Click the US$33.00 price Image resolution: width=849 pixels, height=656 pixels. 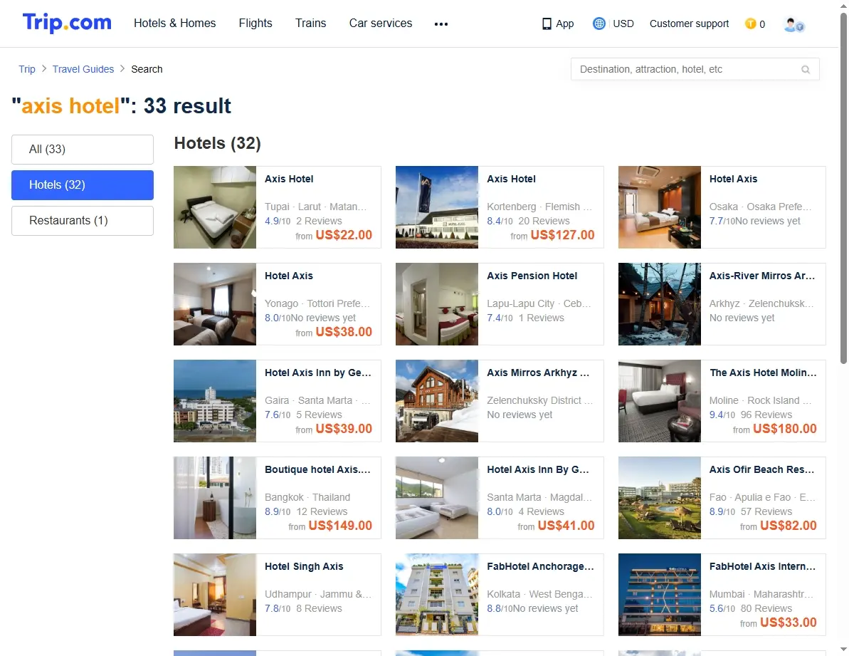pos(789,623)
